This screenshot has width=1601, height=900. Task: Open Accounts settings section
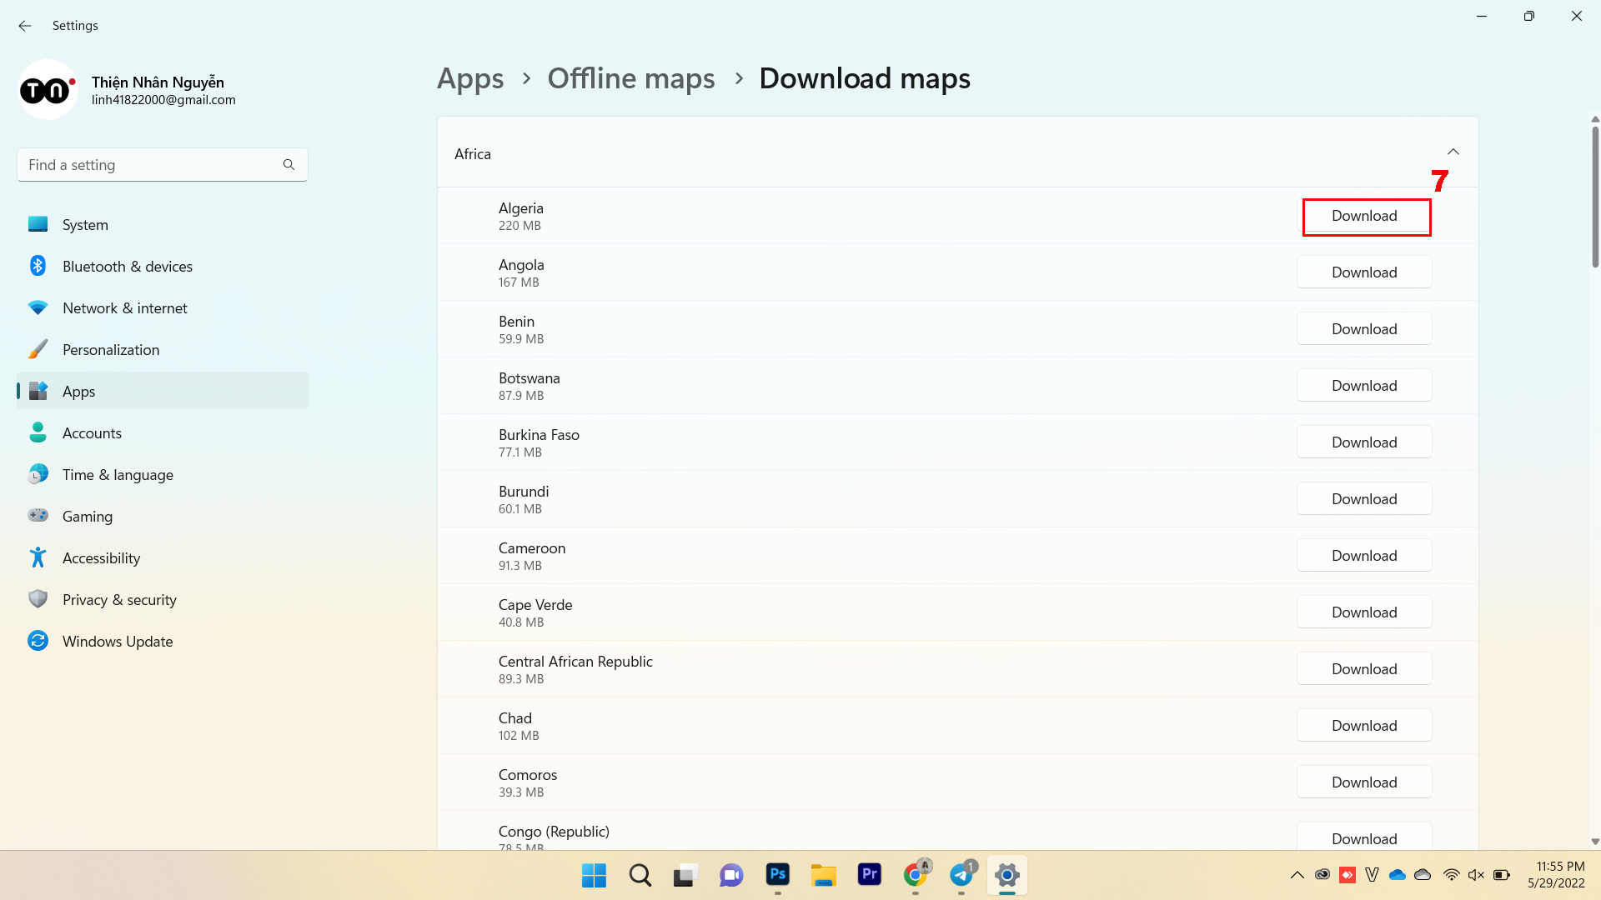(91, 433)
